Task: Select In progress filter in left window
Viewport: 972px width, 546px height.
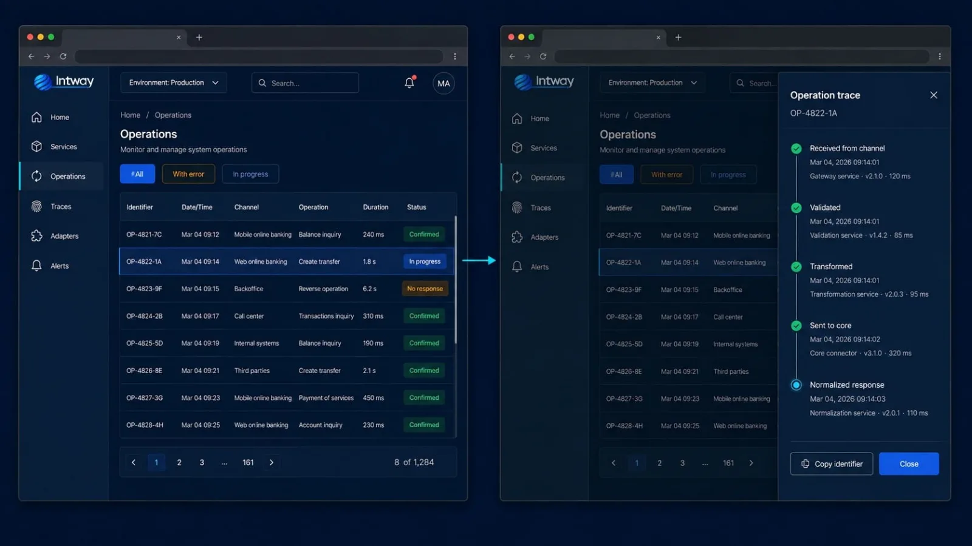Action: click(x=250, y=174)
